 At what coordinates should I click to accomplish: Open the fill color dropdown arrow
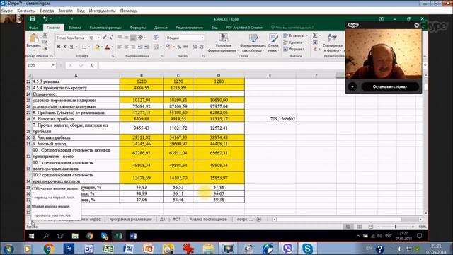pos(102,47)
